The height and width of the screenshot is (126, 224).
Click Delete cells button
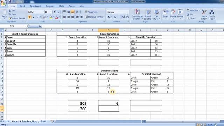pyautogui.click(x=173, y=14)
